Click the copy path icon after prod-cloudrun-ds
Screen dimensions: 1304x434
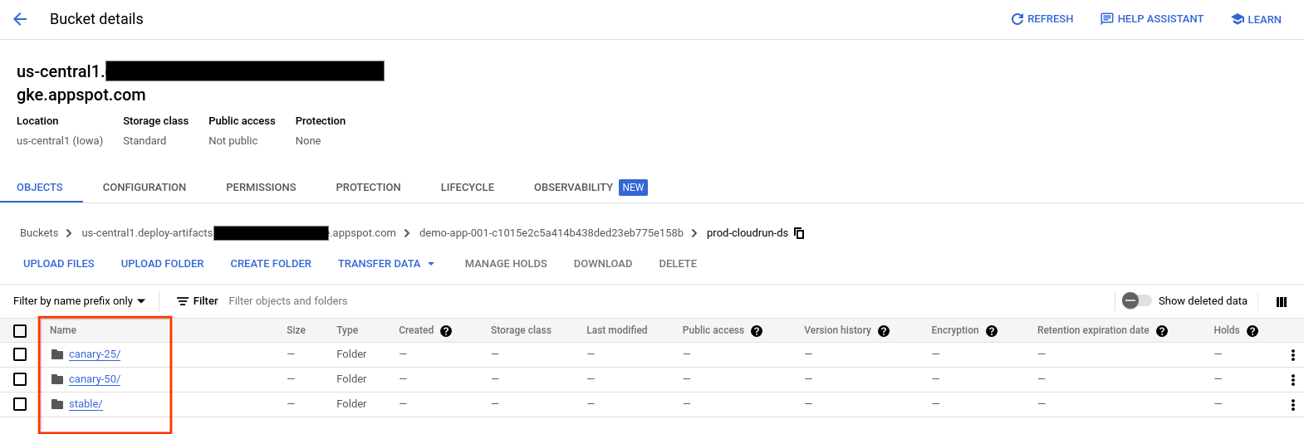pyautogui.click(x=799, y=233)
